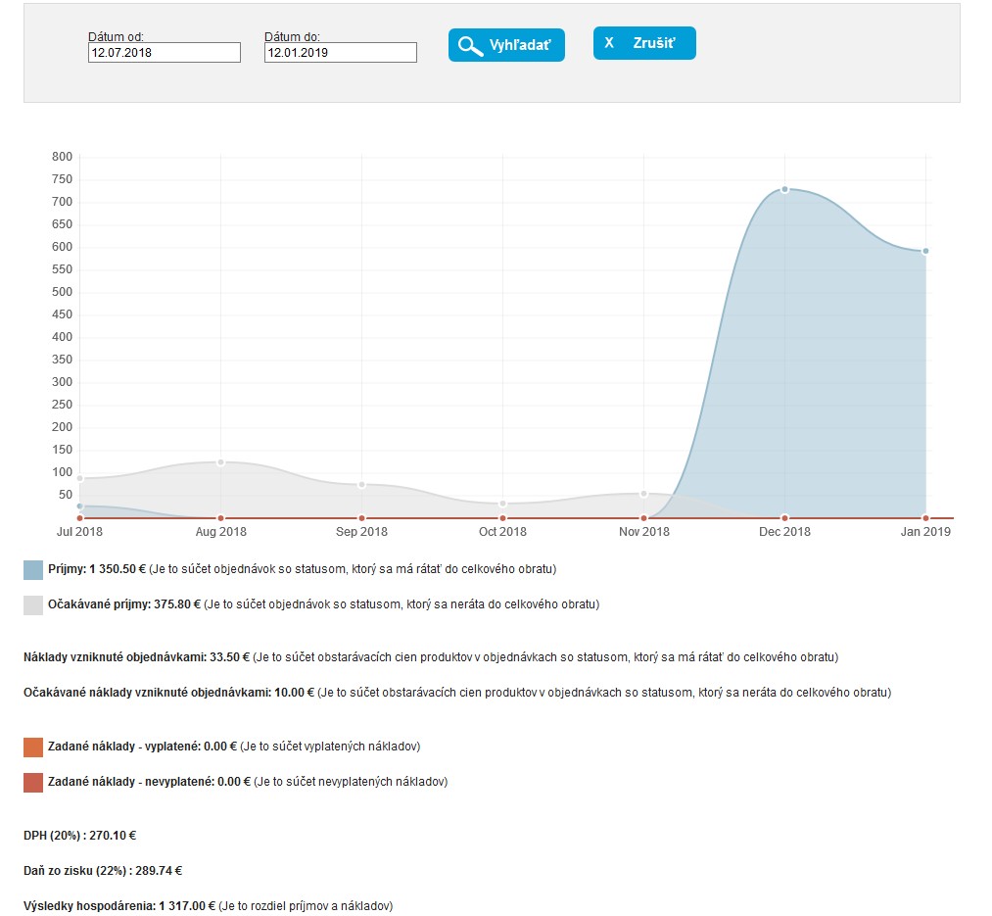Screen dimensions: 992x916
Task: Select the gray data point at Sep 2018
Action: click(x=361, y=484)
